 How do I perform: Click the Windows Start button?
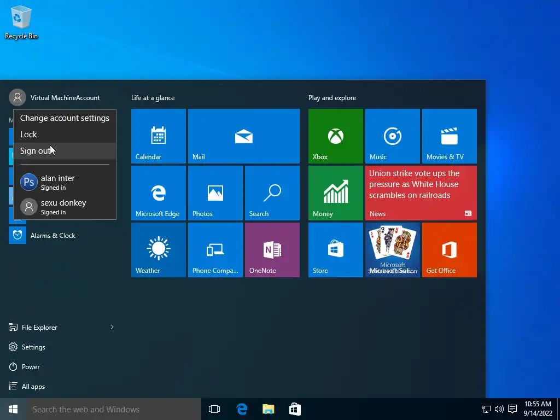[13, 409]
